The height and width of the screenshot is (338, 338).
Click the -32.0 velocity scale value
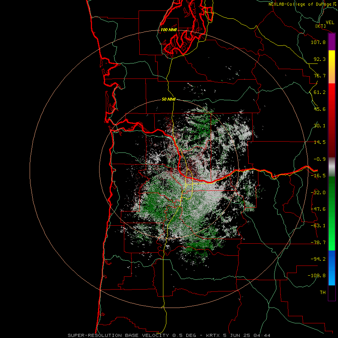[318, 193]
